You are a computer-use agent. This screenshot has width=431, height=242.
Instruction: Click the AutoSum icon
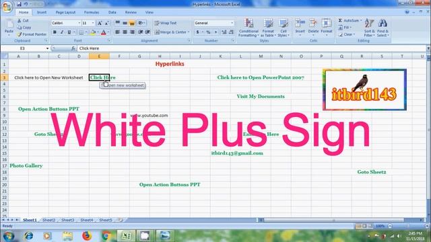click(340, 20)
